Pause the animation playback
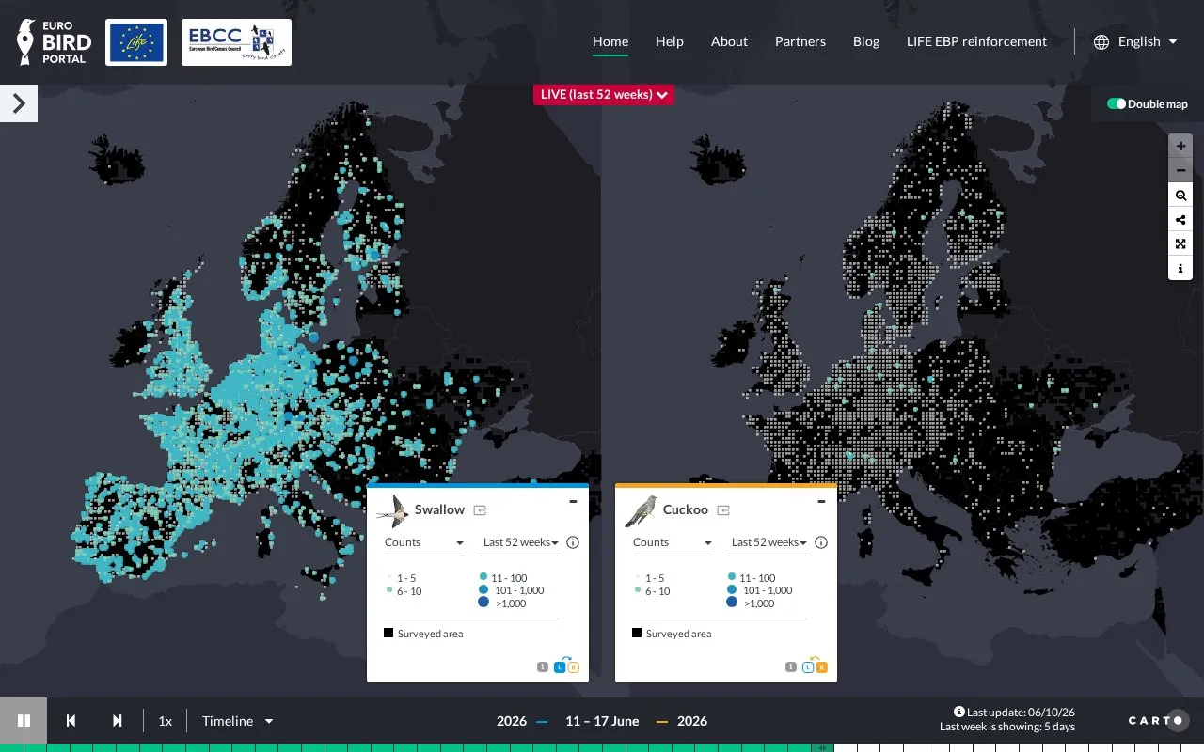 24,721
